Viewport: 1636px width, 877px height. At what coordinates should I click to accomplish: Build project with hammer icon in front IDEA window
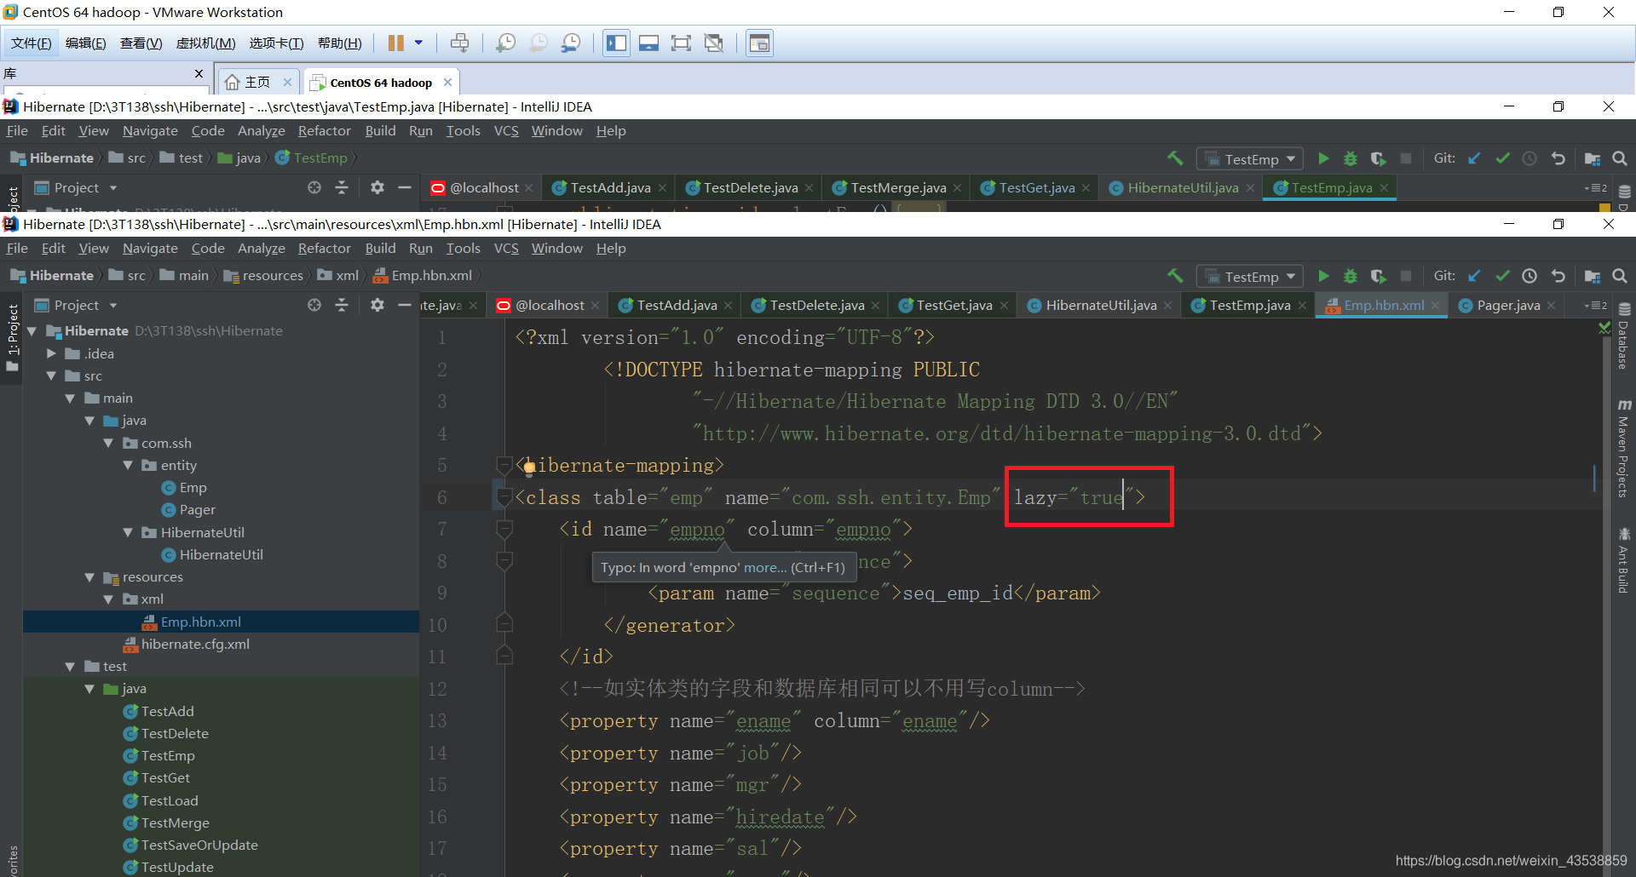coord(1175,276)
